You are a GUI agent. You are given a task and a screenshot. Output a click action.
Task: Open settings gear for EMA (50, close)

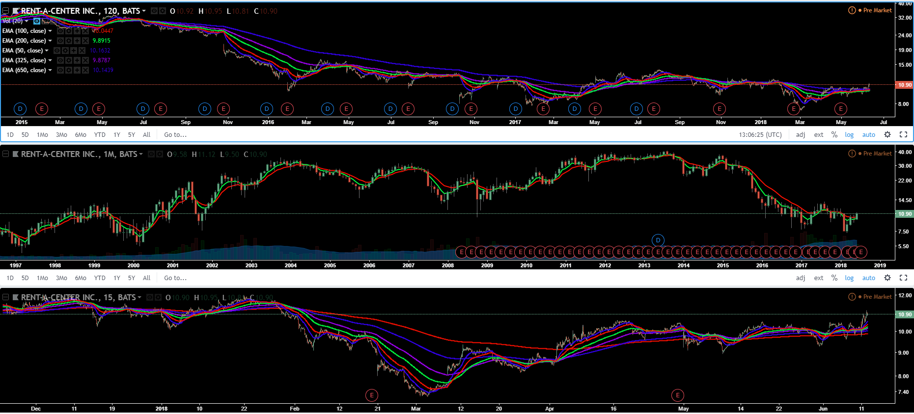[x=65, y=51]
